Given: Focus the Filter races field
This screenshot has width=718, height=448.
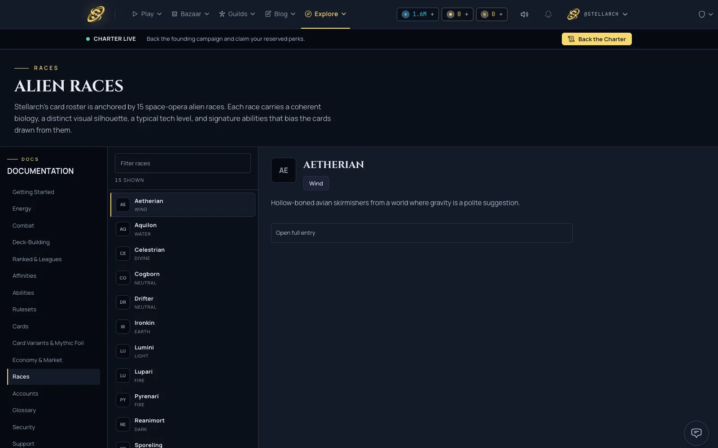Looking at the screenshot, I should coord(183,163).
